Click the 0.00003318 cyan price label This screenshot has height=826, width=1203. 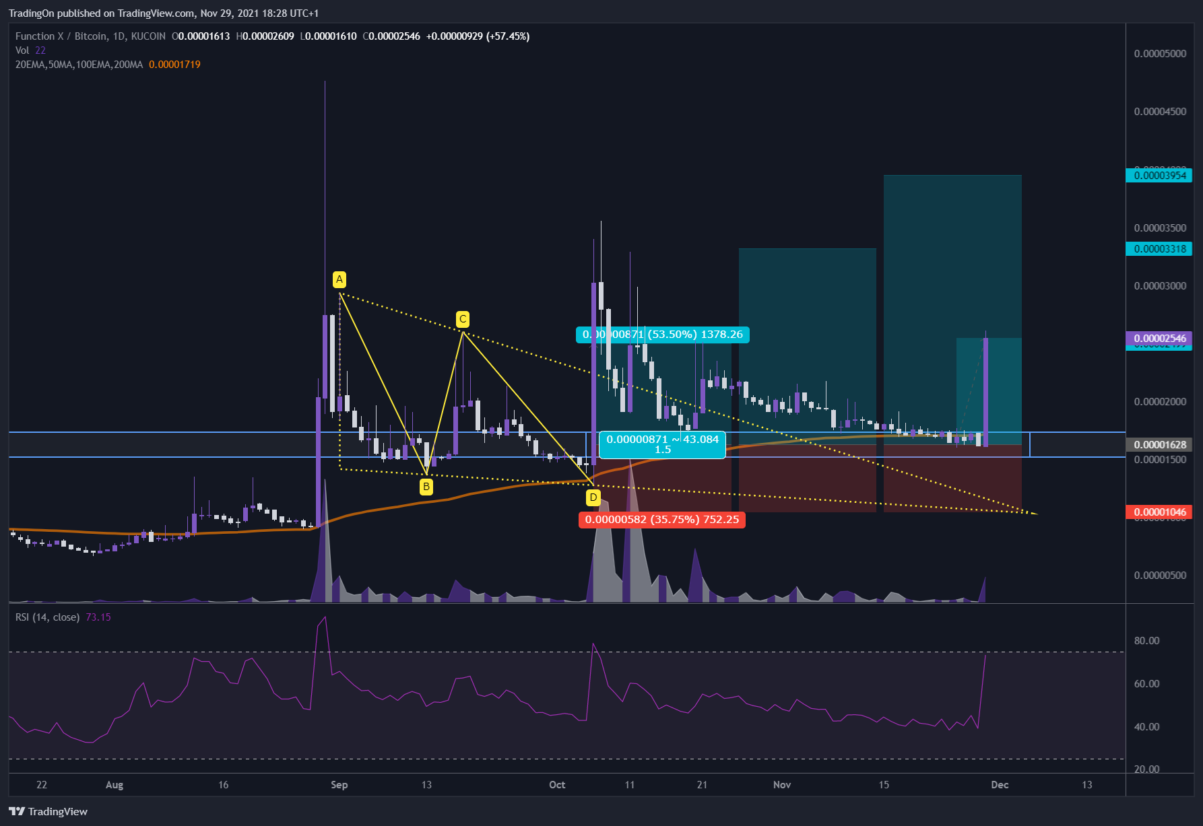tap(1159, 249)
